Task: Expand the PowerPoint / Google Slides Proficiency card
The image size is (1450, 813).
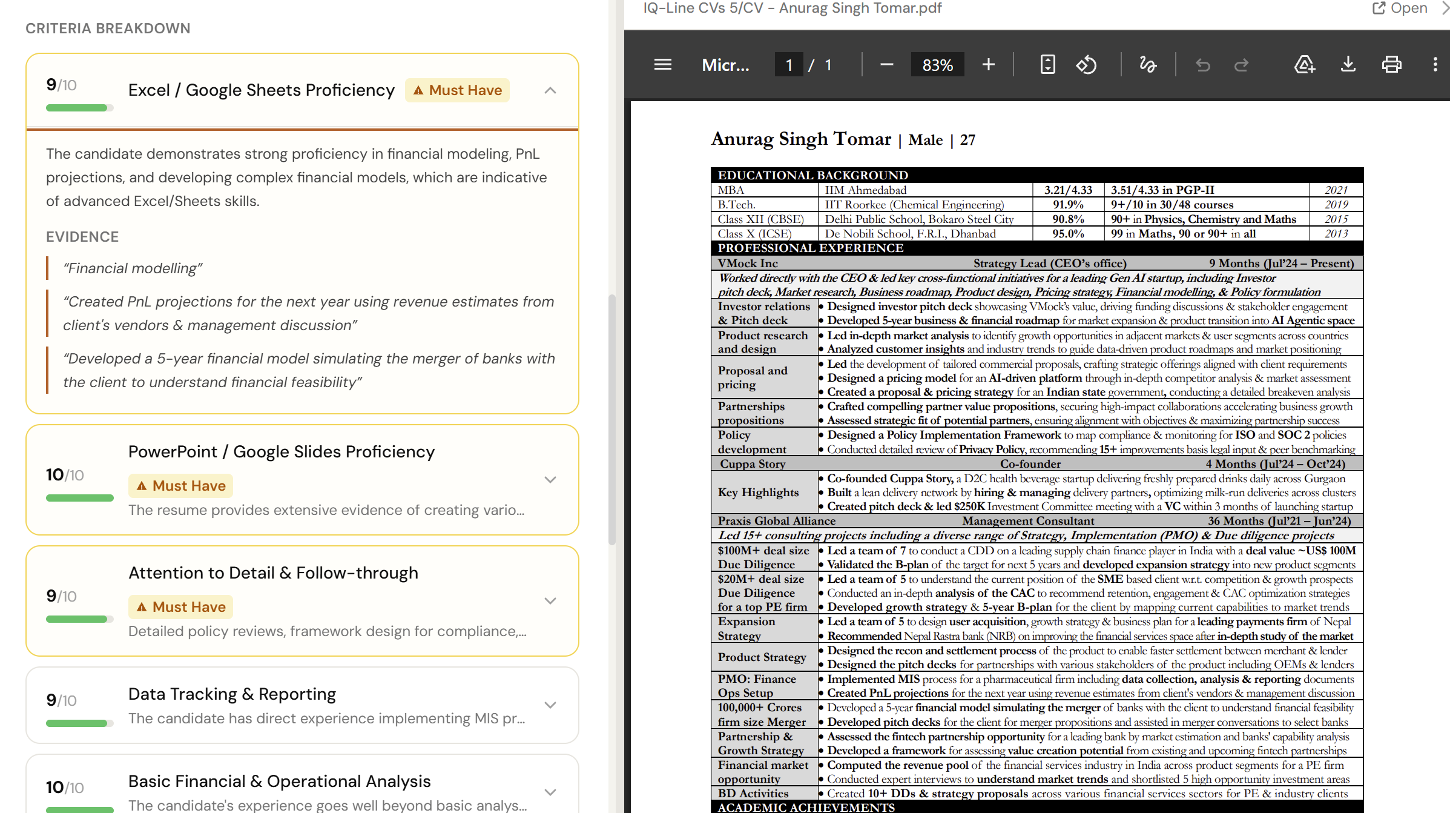Action: 550,480
